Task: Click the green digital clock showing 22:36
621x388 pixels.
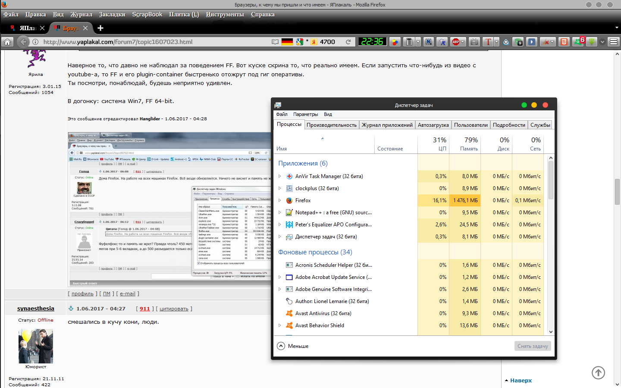Action: pyautogui.click(x=372, y=42)
